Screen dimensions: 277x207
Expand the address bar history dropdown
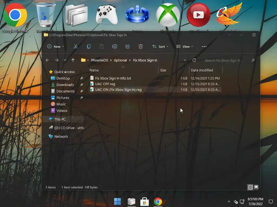coord(185,60)
